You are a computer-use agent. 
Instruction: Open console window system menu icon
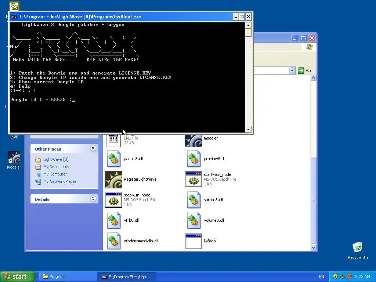[x=14, y=17]
